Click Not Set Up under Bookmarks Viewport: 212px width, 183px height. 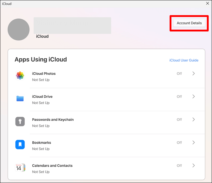41,149
